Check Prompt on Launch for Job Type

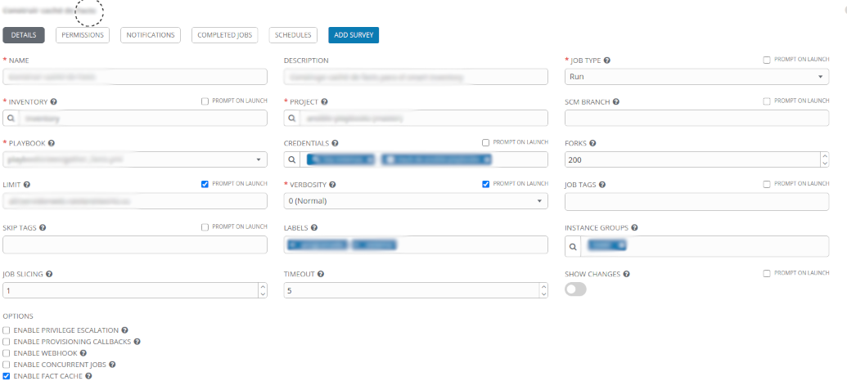(x=767, y=60)
